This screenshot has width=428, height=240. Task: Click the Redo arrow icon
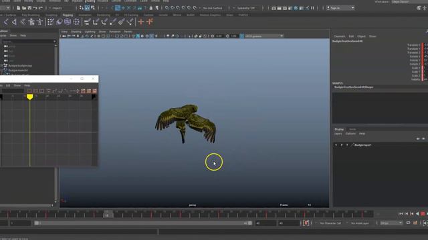pos(41,8)
